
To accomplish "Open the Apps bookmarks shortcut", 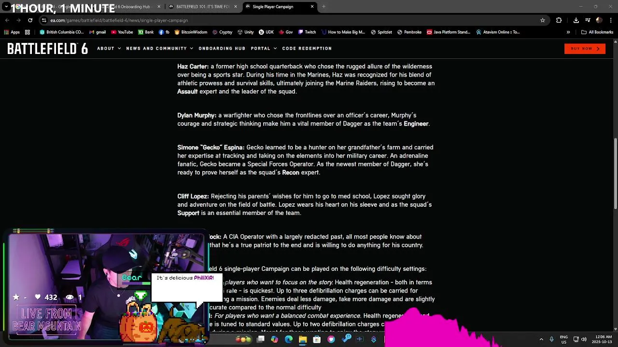I will pyautogui.click(x=12, y=32).
